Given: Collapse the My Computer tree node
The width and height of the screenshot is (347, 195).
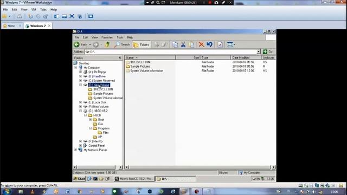Looking at the screenshot, I should click(76, 67).
